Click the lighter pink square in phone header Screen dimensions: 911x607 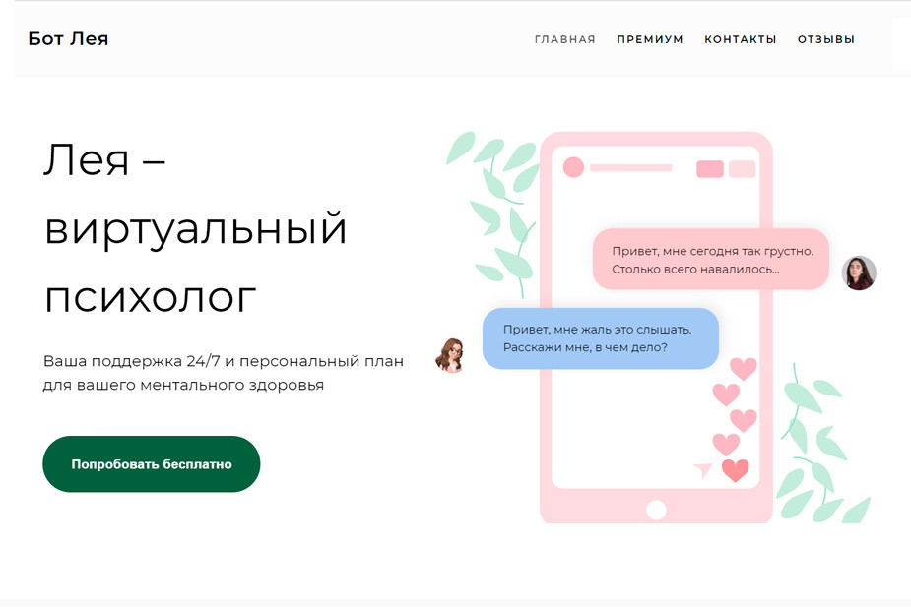pyautogui.click(x=742, y=169)
